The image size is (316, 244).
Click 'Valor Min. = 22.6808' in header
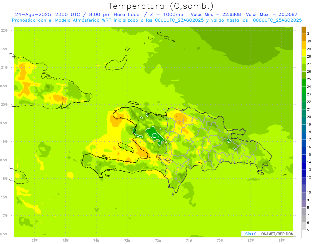(216, 14)
